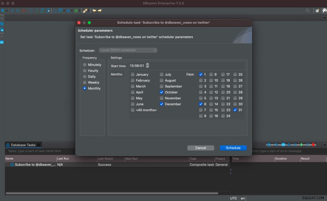Click the 'Success' last result cell
This screenshot has width=327, height=201.
pyautogui.click(x=104, y=165)
